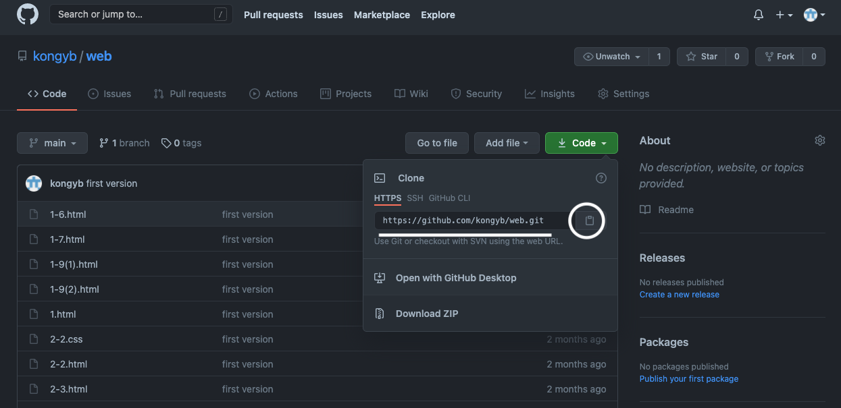Image resolution: width=841 pixels, height=408 pixels.
Task: Collapse the green Code dropdown
Action: coord(582,143)
